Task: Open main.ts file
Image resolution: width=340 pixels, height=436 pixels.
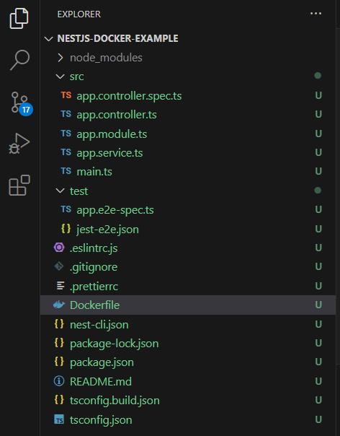Action: tap(188, 172)
